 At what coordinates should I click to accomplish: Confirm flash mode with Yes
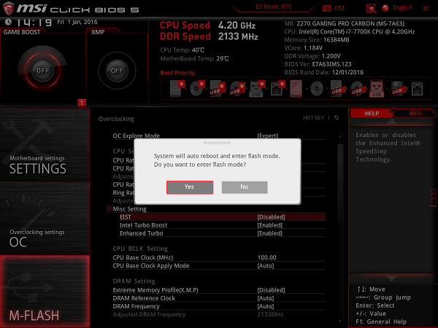(190, 187)
